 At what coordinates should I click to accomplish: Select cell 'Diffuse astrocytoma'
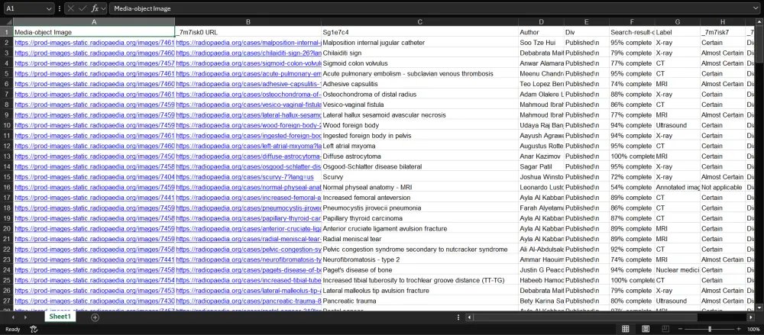[420, 156]
